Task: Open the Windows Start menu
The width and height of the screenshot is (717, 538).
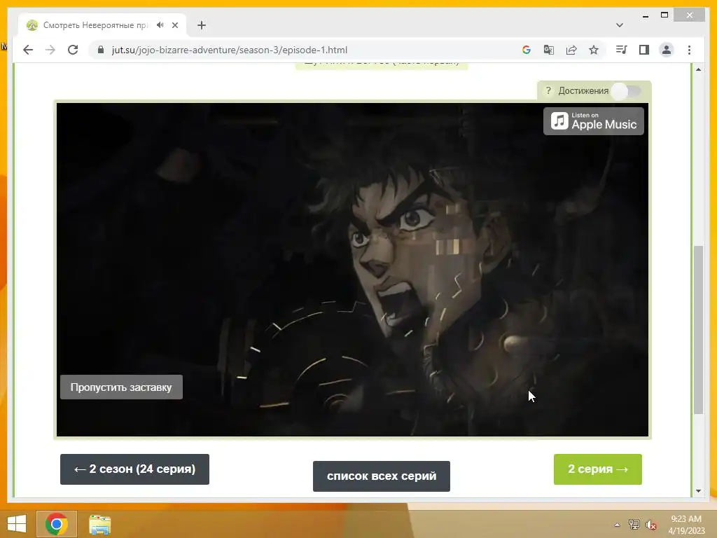Action: [x=17, y=524]
